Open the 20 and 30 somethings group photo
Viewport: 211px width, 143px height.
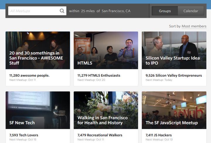click(38, 50)
